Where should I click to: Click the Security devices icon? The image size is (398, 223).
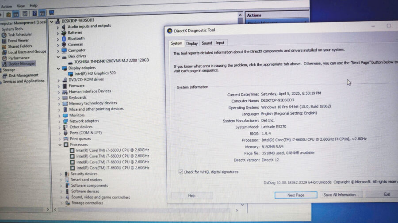click(67, 174)
